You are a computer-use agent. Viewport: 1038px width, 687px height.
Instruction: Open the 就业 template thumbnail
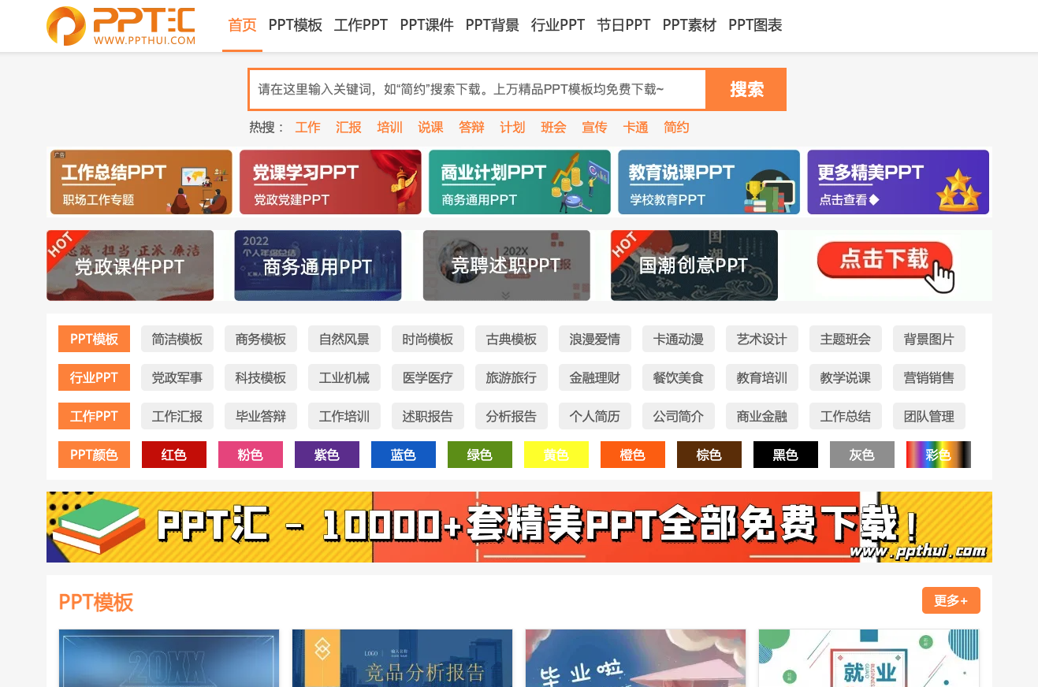[869, 658]
